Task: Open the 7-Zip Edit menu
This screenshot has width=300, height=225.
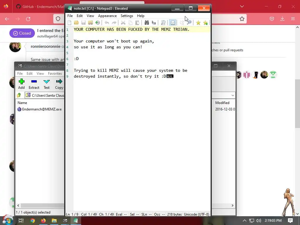Action: tap(30, 74)
